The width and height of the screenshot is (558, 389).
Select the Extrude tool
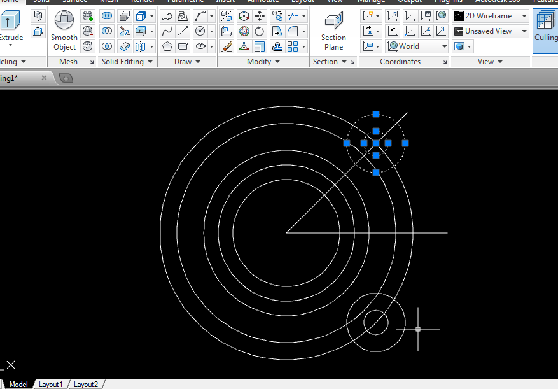(x=11, y=28)
